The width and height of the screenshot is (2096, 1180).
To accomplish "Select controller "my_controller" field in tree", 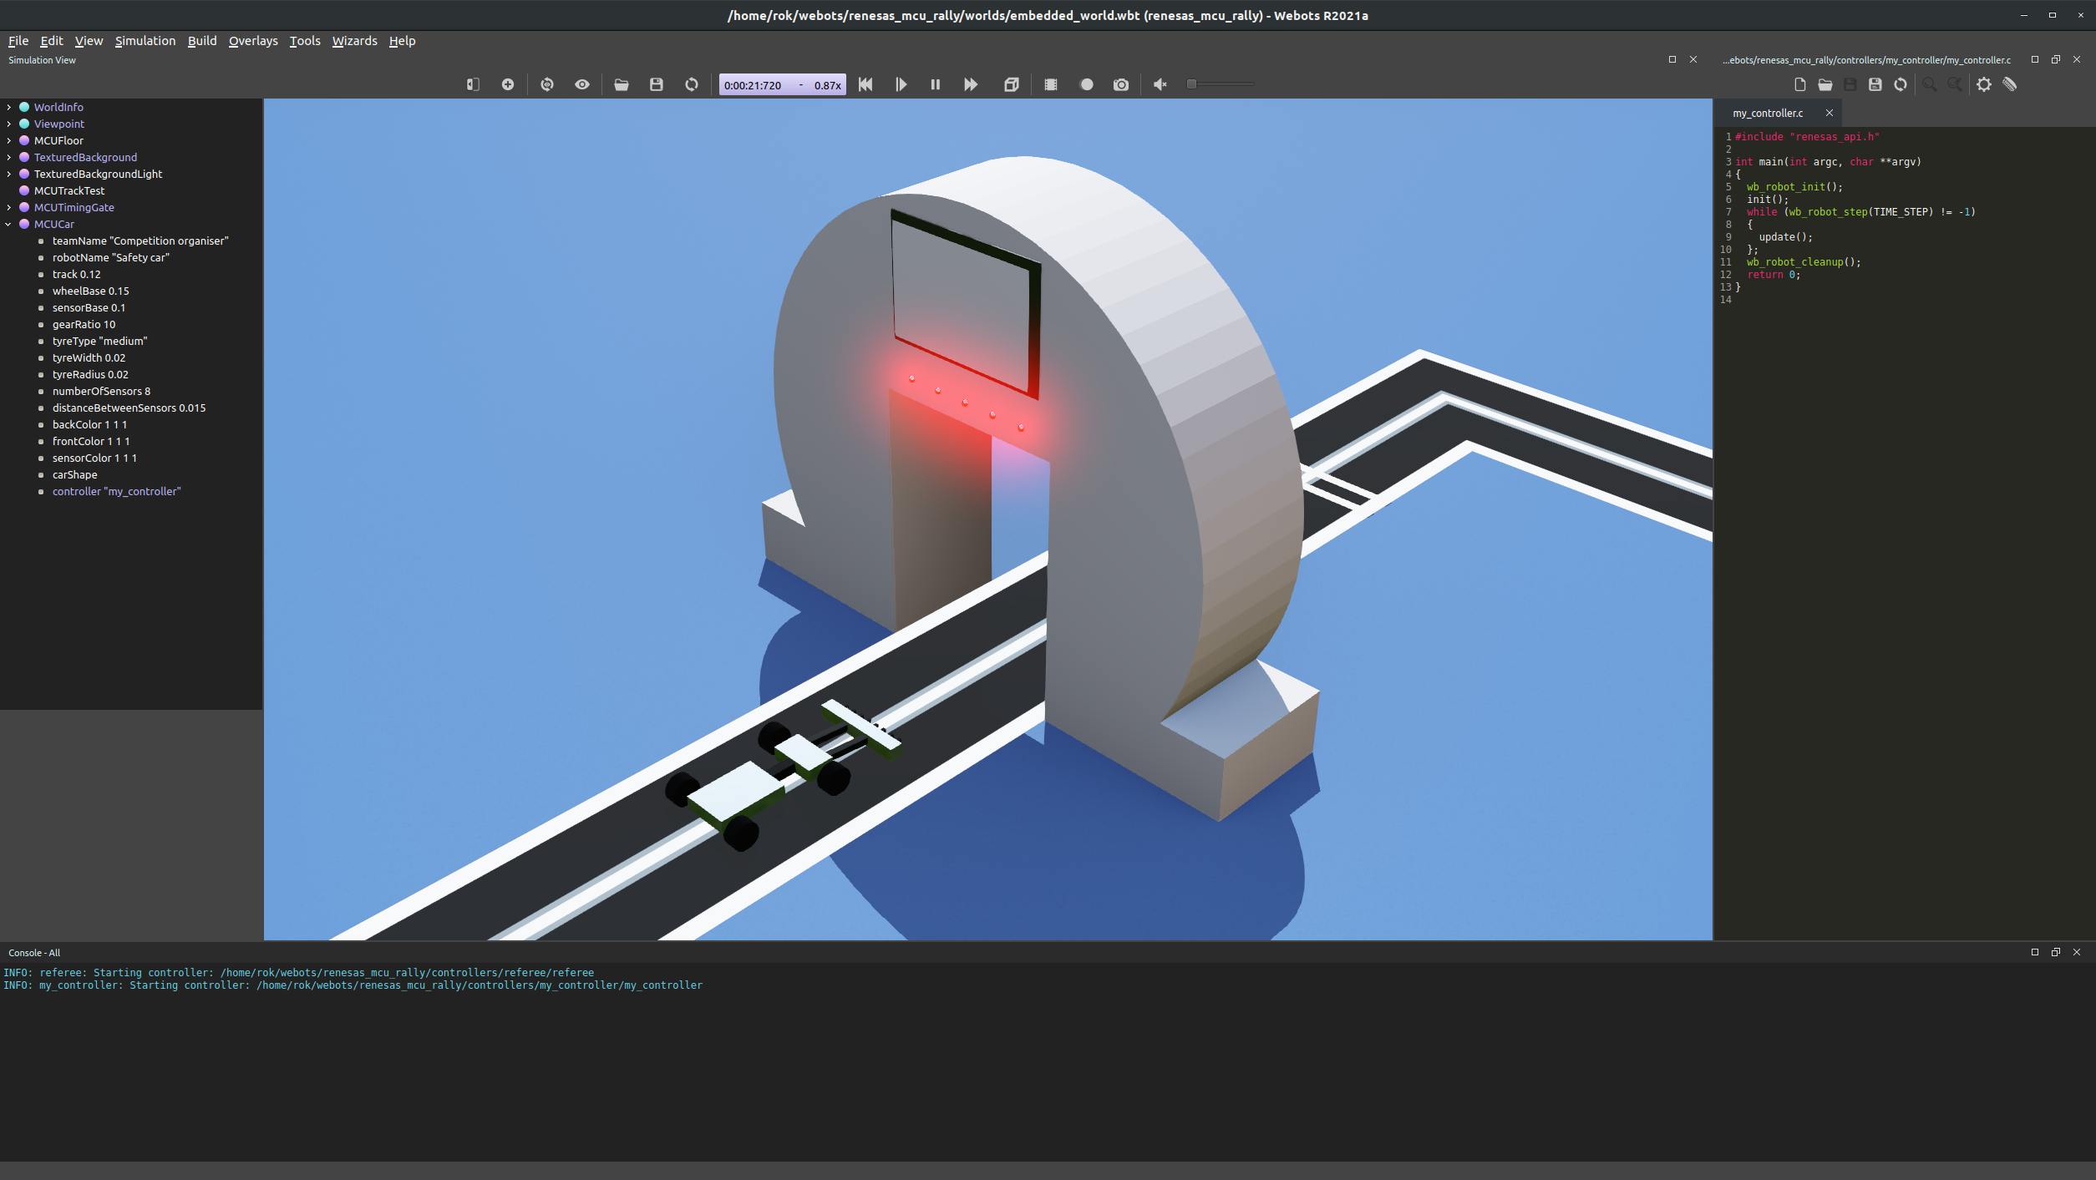I will tap(116, 491).
